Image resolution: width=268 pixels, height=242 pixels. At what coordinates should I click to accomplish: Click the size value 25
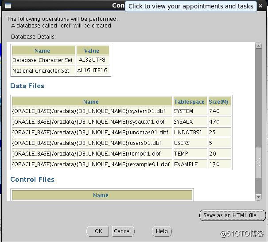220,132
